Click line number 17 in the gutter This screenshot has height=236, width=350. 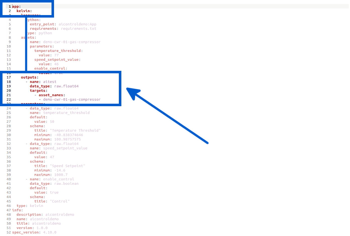coord(9,77)
